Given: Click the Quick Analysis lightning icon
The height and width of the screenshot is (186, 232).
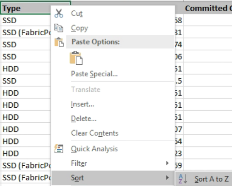Looking at the screenshot, I should tap(59, 148).
